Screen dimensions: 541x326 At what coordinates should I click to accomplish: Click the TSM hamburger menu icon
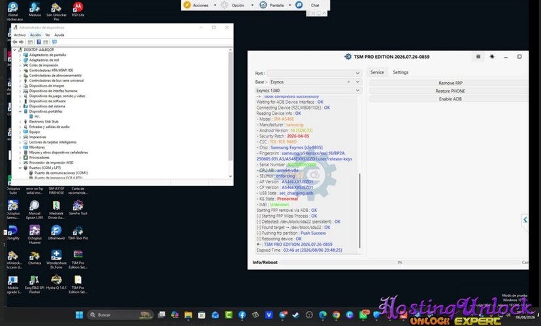pos(478,57)
